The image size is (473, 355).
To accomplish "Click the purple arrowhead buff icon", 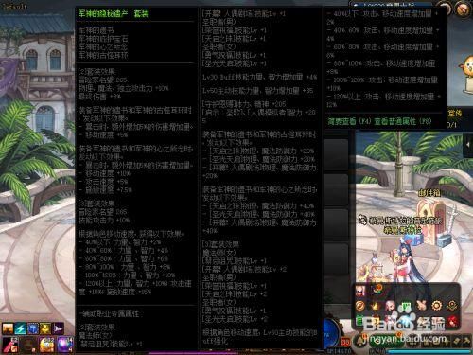I will (x=58, y=328).
